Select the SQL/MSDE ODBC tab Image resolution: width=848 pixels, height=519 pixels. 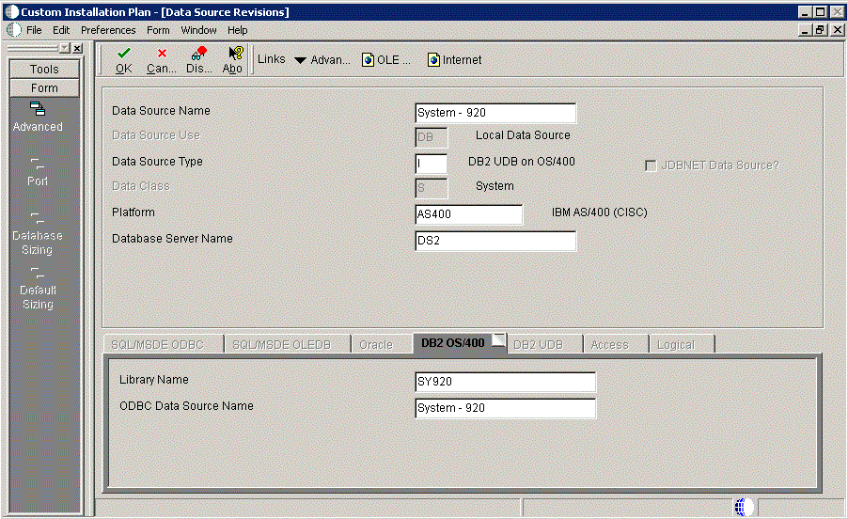point(164,344)
